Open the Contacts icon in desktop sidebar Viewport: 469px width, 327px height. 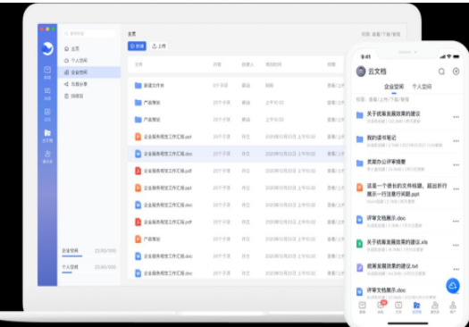[x=47, y=156]
